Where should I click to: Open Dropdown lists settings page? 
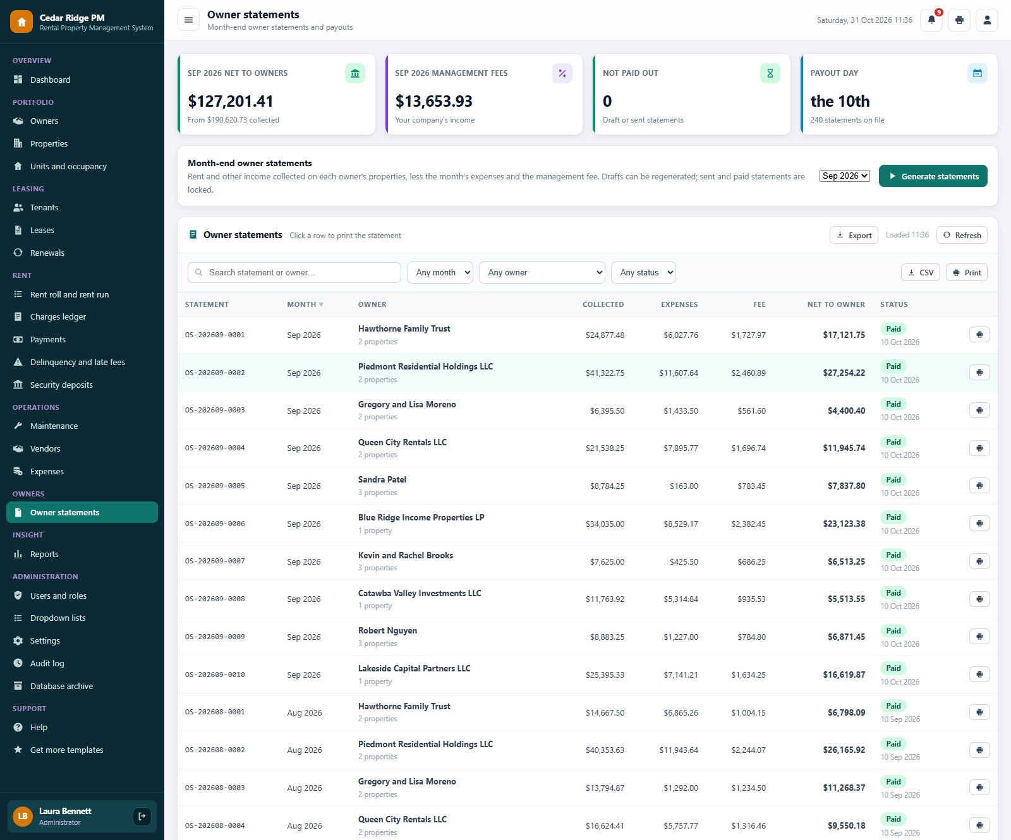pyautogui.click(x=82, y=618)
